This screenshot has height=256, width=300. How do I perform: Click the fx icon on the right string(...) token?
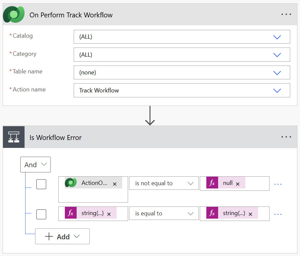pos(212,213)
